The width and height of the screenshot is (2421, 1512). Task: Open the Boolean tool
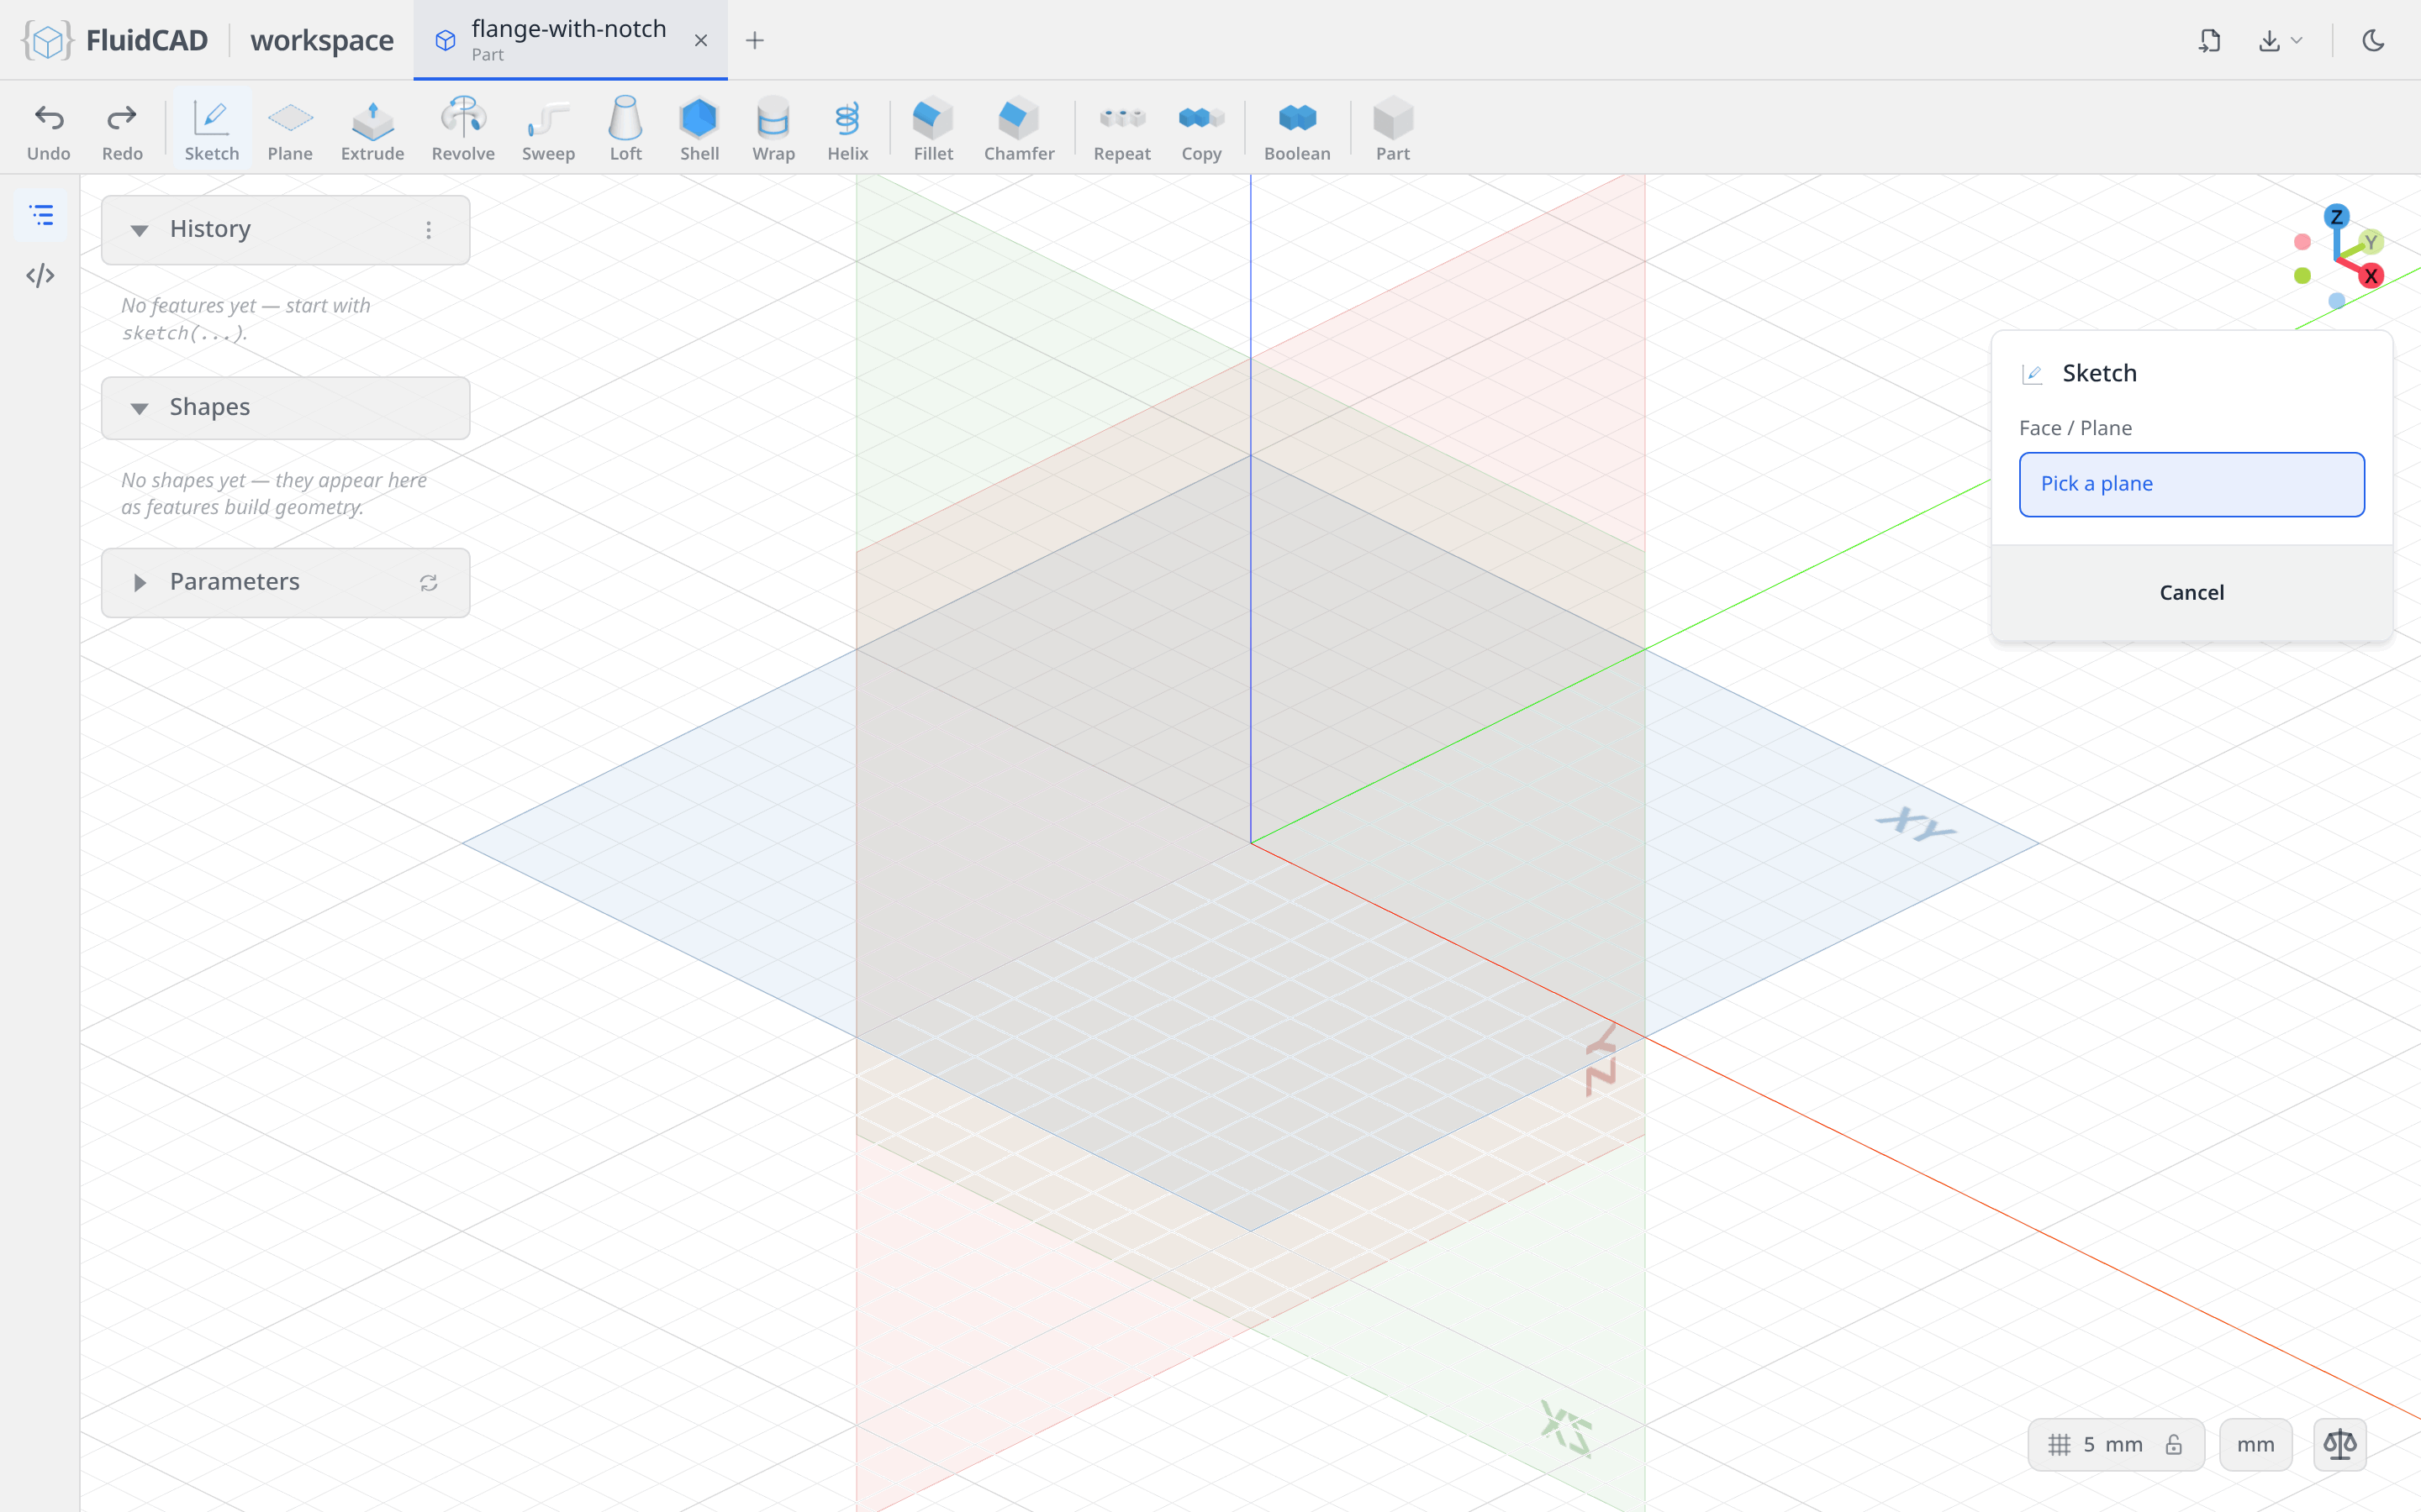[x=1296, y=129]
